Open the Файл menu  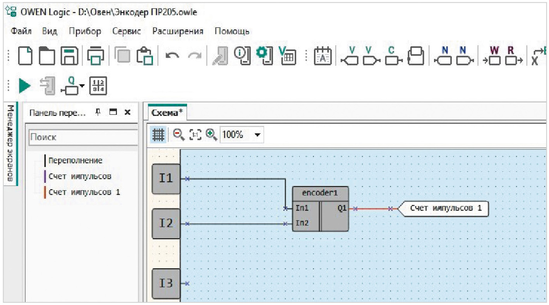(21, 31)
